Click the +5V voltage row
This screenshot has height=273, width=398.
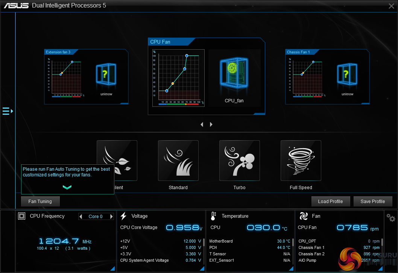pos(161,247)
